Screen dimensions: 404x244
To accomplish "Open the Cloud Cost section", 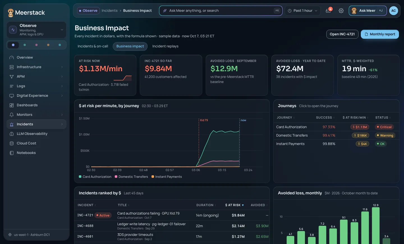I will [36, 143].
